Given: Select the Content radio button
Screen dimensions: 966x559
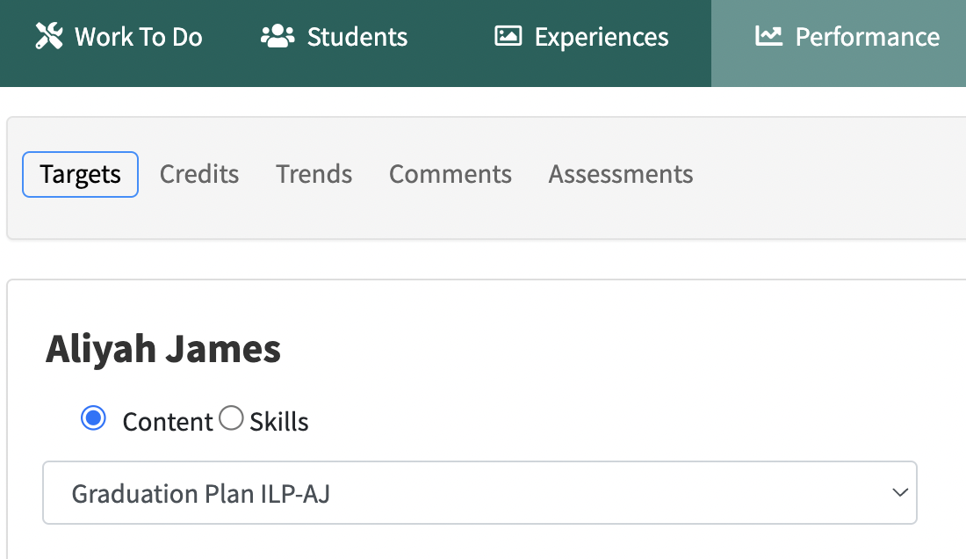Looking at the screenshot, I should click(x=93, y=419).
